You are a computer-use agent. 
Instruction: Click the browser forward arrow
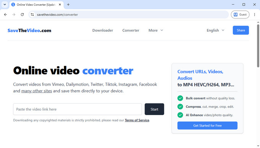14,15
